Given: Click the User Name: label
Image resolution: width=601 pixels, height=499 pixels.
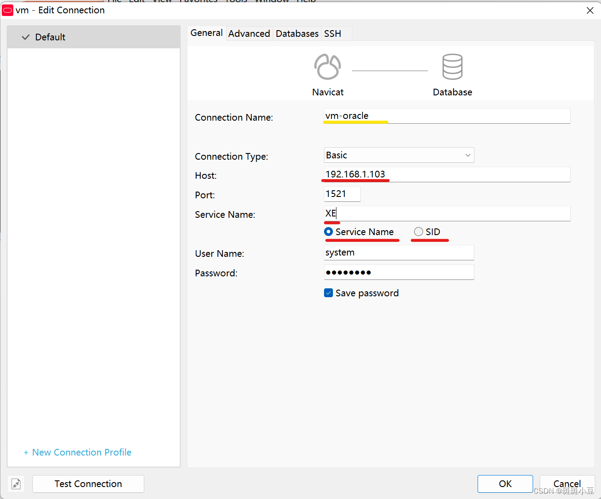Looking at the screenshot, I should click(x=219, y=254).
